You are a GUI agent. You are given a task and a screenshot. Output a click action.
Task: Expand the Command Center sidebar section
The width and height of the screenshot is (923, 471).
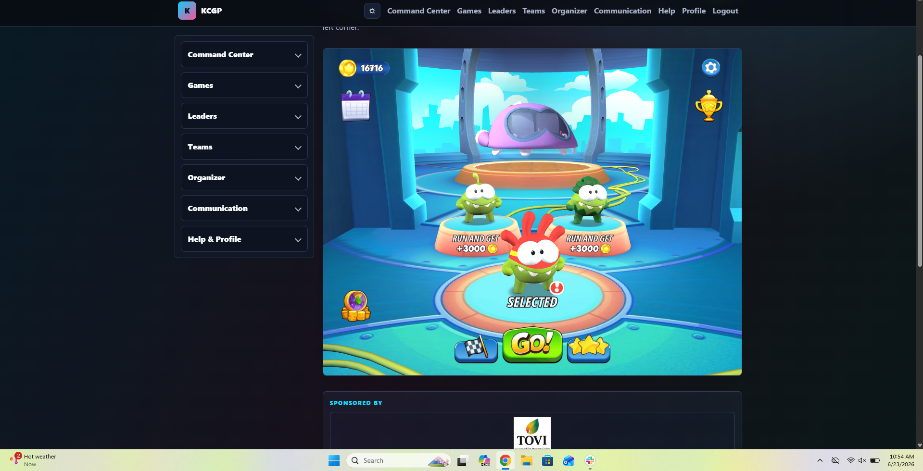[x=244, y=54]
